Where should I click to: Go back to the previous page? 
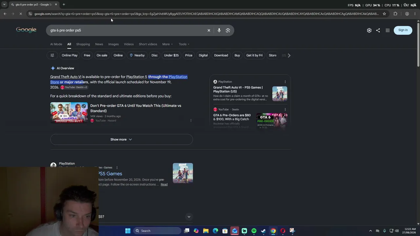5,14
